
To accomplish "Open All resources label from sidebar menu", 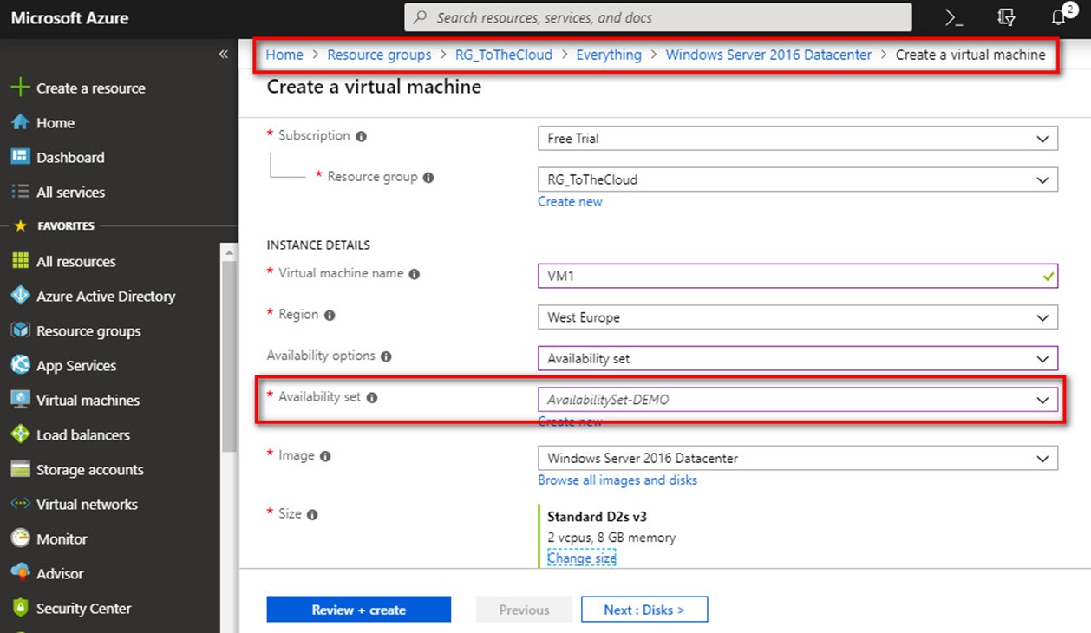I will coord(76,262).
